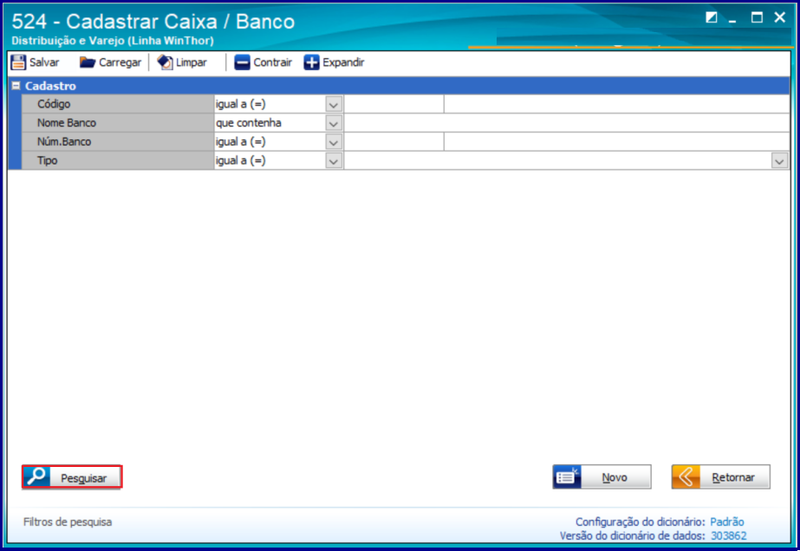
Task: Close the 524 Cadastrar Caixa window
Action: [779, 17]
